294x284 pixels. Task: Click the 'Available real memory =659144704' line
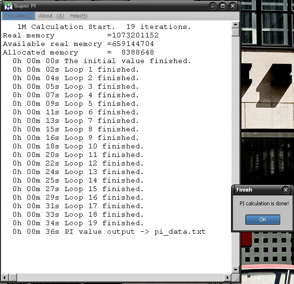[x=79, y=44]
